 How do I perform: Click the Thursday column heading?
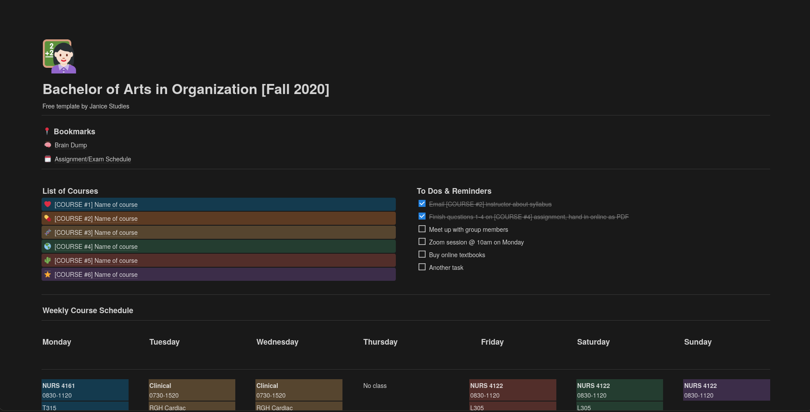pos(381,342)
